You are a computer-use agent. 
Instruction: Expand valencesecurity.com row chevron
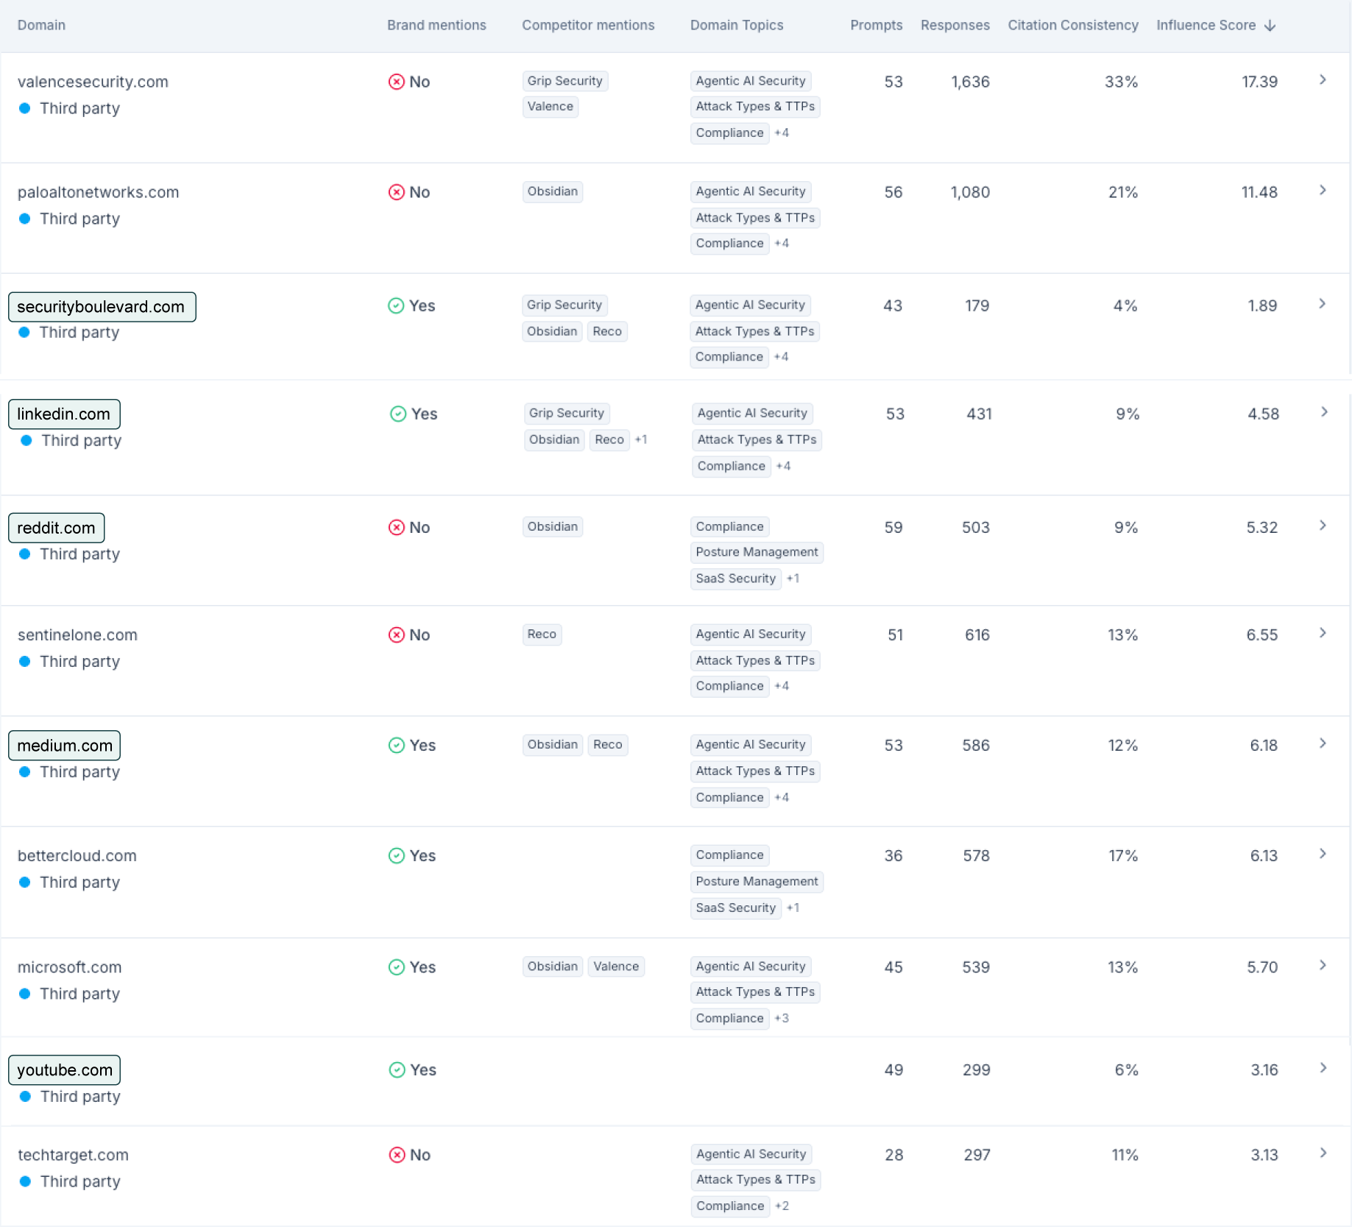[x=1323, y=79]
